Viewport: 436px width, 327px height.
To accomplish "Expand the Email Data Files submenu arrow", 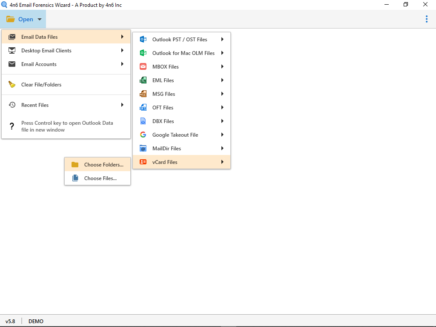I will (122, 37).
